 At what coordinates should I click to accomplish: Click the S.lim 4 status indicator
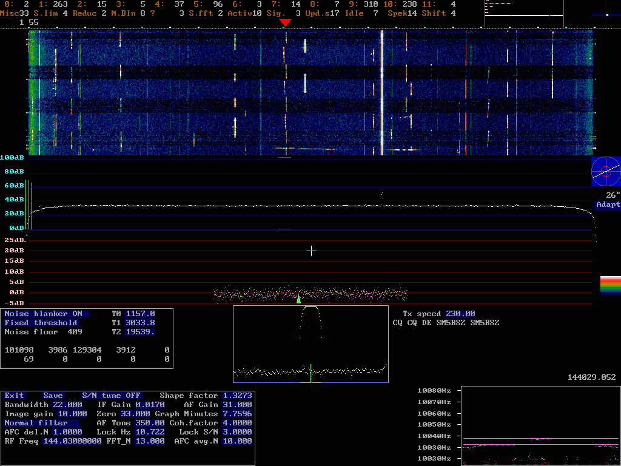pyautogui.click(x=51, y=13)
